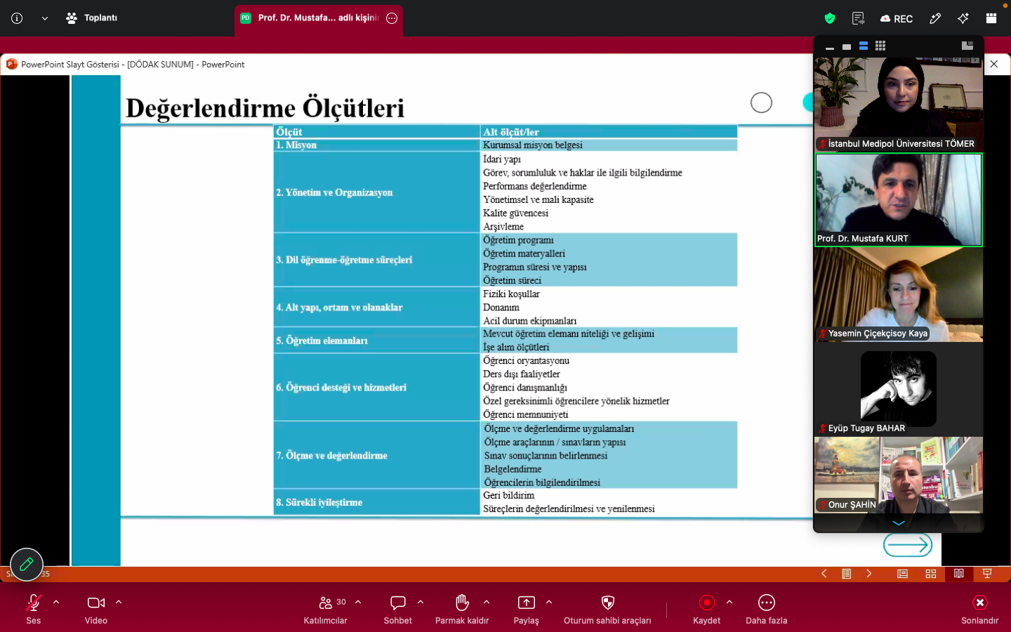Open the AI sparkle assistant icon
This screenshot has width=1011, height=632.
point(963,18)
